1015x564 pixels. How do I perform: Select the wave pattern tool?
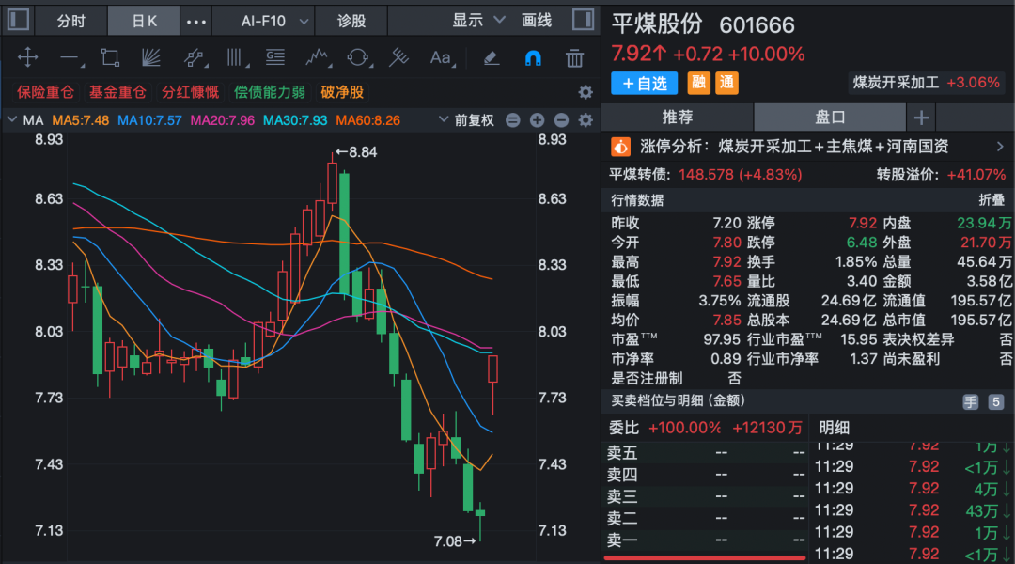click(318, 57)
